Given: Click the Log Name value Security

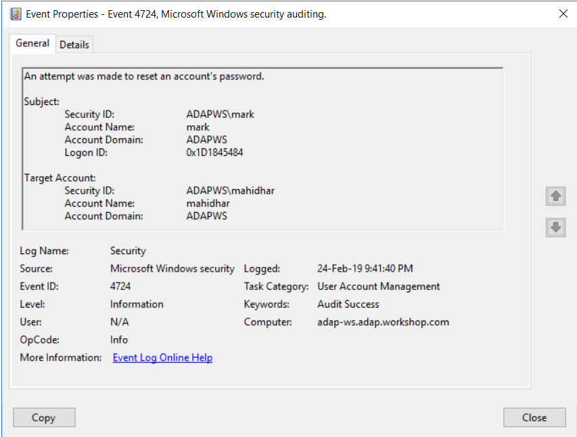Looking at the screenshot, I should point(128,251).
